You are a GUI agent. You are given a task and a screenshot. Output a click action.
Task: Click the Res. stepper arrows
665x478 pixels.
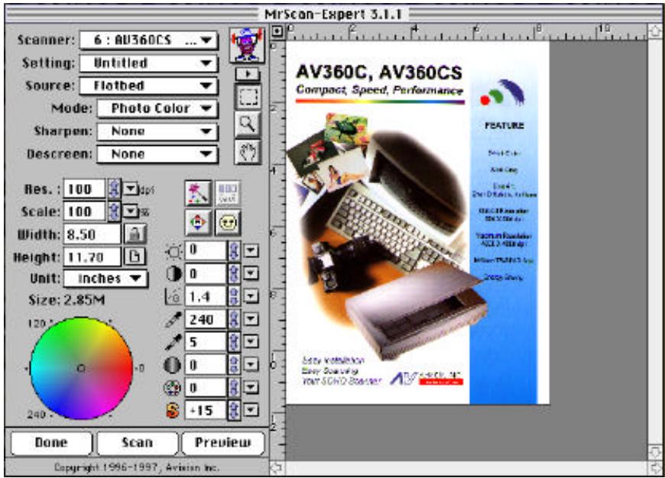(114, 189)
